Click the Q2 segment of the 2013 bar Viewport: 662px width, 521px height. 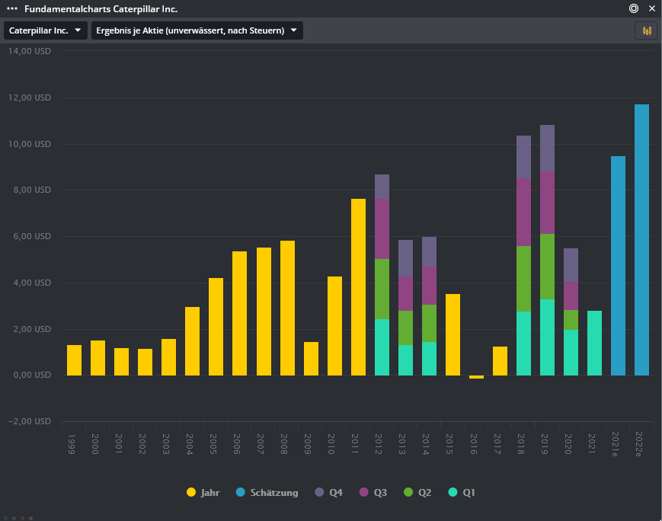coord(406,328)
